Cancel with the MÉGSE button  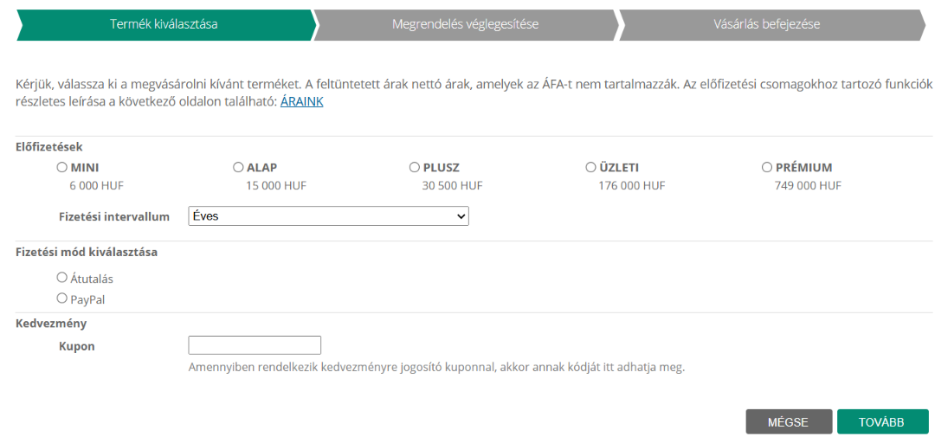click(789, 421)
